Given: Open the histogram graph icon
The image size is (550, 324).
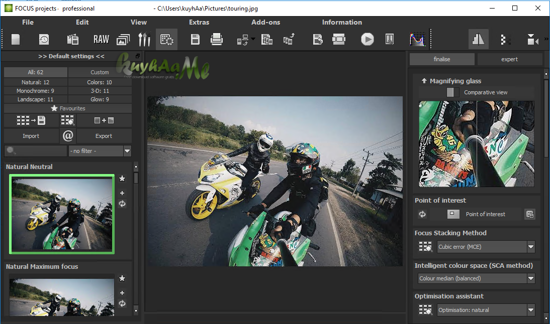Looking at the screenshot, I should [417, 39].
